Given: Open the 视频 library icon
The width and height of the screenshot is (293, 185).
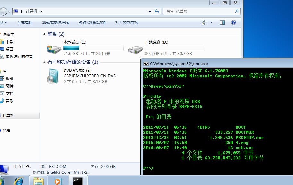Looking at the screenshot, I should (2, 79).
